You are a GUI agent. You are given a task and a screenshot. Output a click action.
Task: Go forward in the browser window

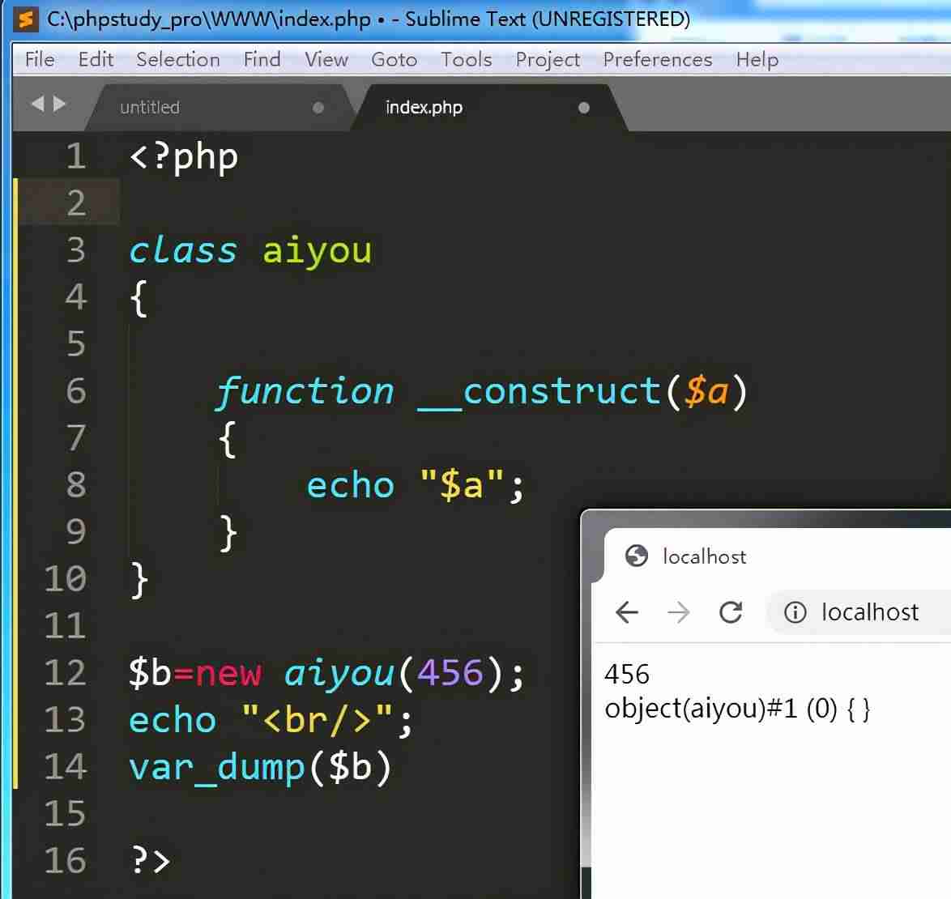678,612
